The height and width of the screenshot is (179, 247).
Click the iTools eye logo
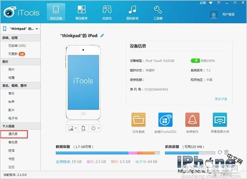pyautogui.click(x=10, y=12)
